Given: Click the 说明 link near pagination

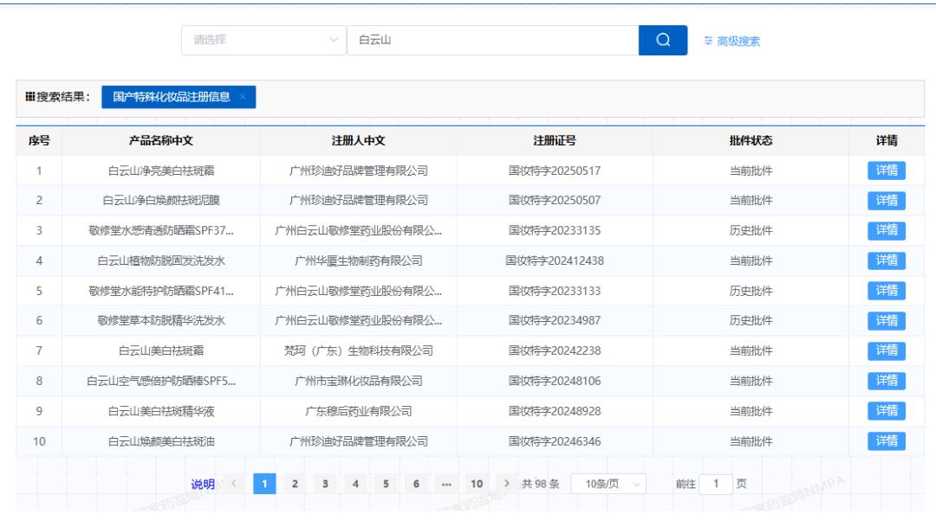Looking at the screenshot, I should coord(203,485).
